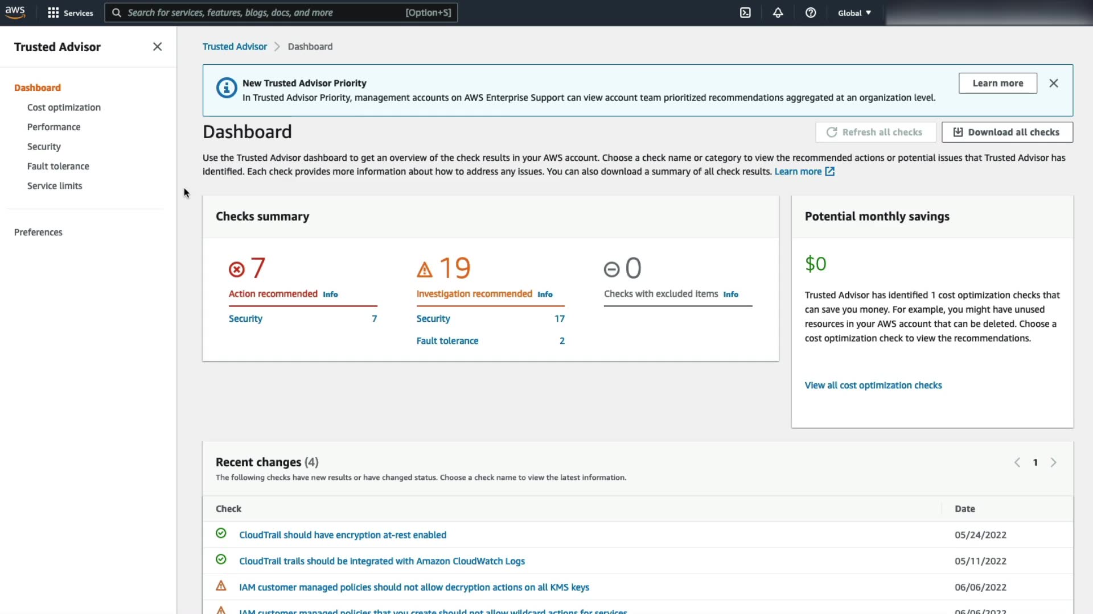Image resolution: width=1093 pixels, height=614 pixels.
Task: Open View all cost optimization checks
Action: [x=873, y=385]
